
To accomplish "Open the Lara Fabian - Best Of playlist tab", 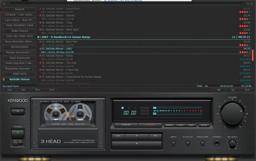I will pyautogui.click(x=19, y=20).
